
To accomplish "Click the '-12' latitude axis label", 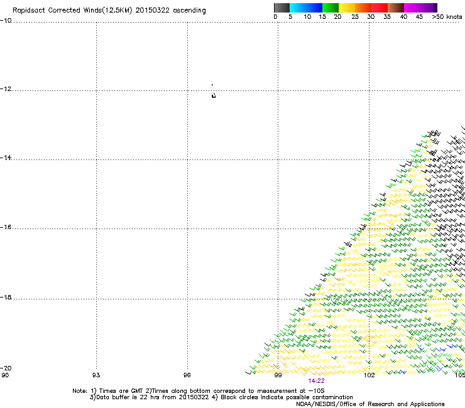I will coord(6,89).
